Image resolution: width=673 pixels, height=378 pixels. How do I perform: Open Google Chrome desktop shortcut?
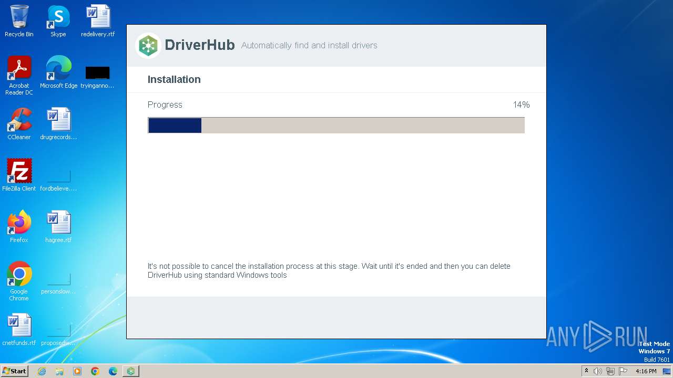(x=19, y=281)
